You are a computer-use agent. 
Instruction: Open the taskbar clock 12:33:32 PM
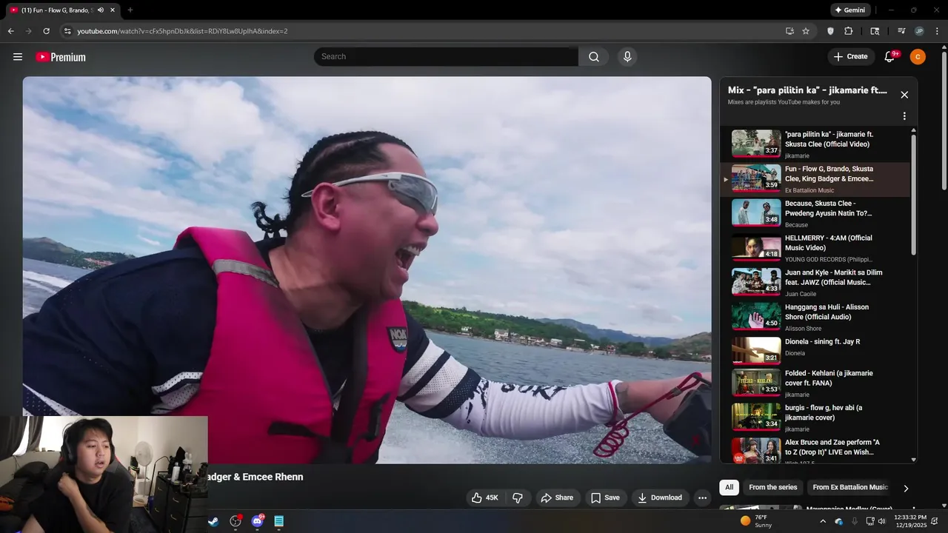pyautogui.click(x=910, y=521)
